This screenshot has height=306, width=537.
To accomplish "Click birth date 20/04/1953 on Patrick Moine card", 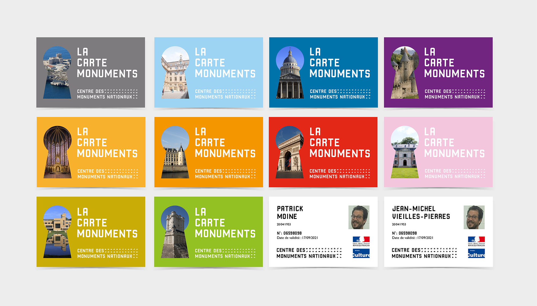I will pos(284,224).
